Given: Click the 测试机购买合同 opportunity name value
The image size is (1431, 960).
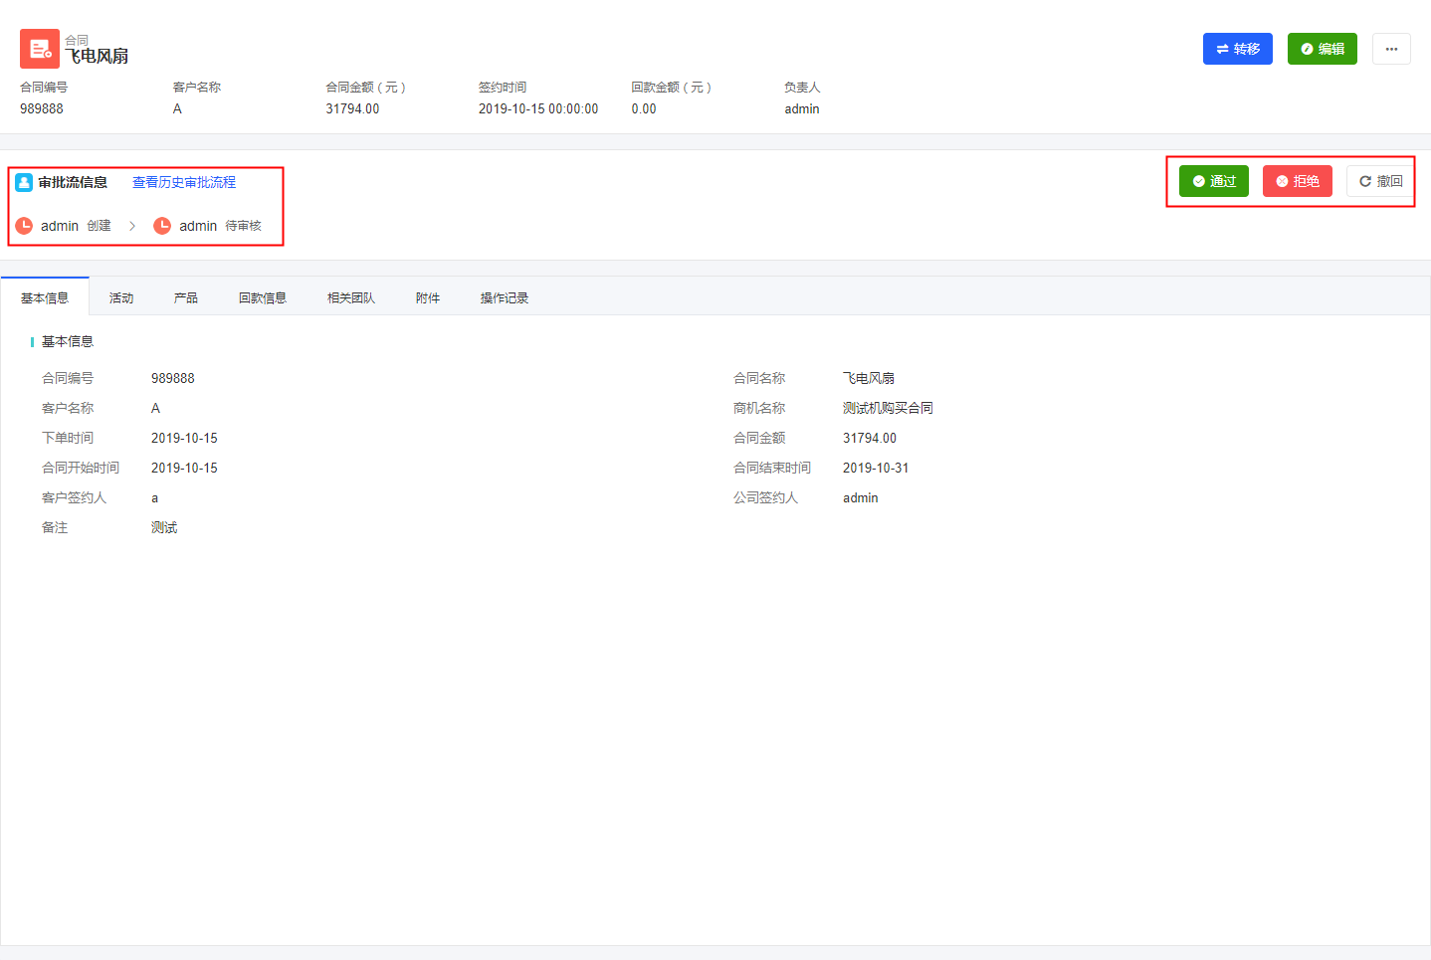Looking at the screenshot, I should 888,408.
